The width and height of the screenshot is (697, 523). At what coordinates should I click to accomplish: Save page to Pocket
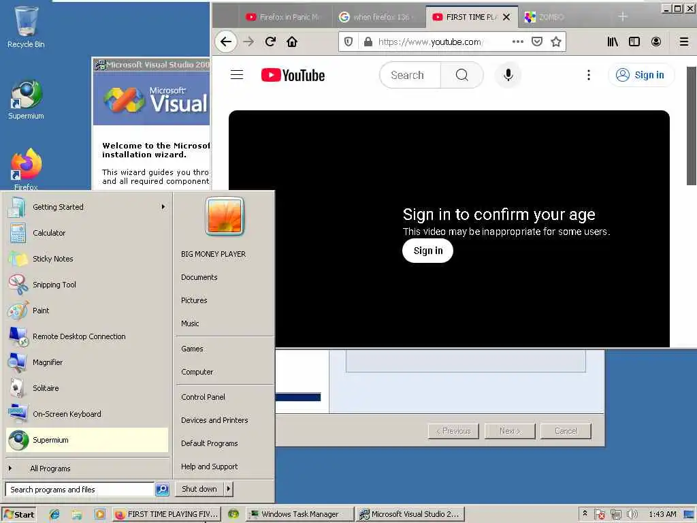point(537,42)
